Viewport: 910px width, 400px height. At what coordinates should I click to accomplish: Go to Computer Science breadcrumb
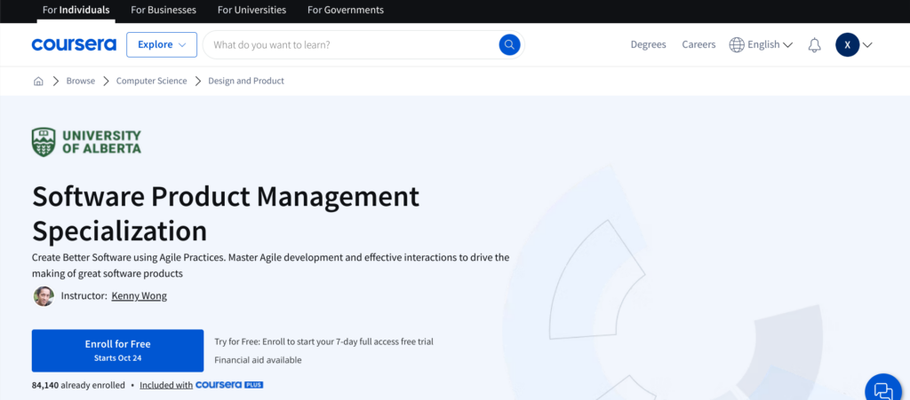click(x=151, y=81)
